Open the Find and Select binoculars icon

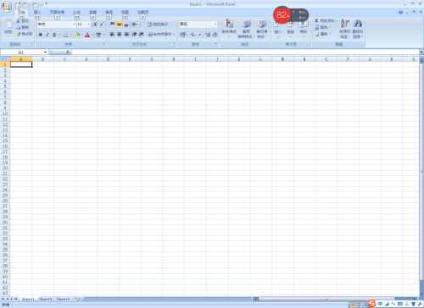click(358, 23)
